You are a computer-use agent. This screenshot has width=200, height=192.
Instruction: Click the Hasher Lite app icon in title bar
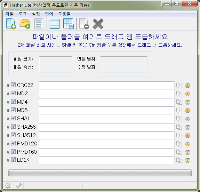[x=6, y=5]
